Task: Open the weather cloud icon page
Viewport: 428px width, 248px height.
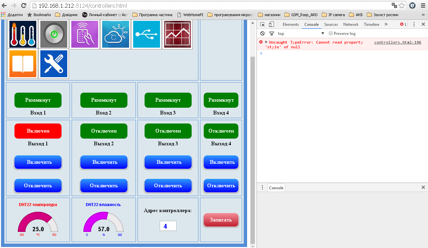Action: click(x=116, y=34)
